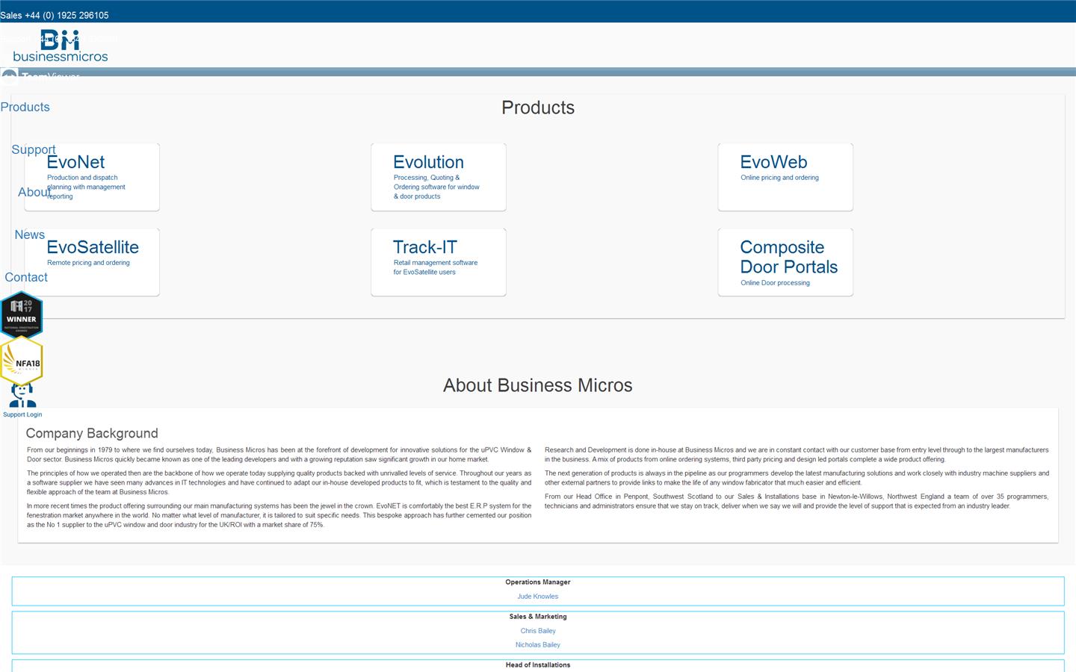Click the TeamViewer icon below the logo
This screenshot has width=1076, height=672.
click(10, 75)
